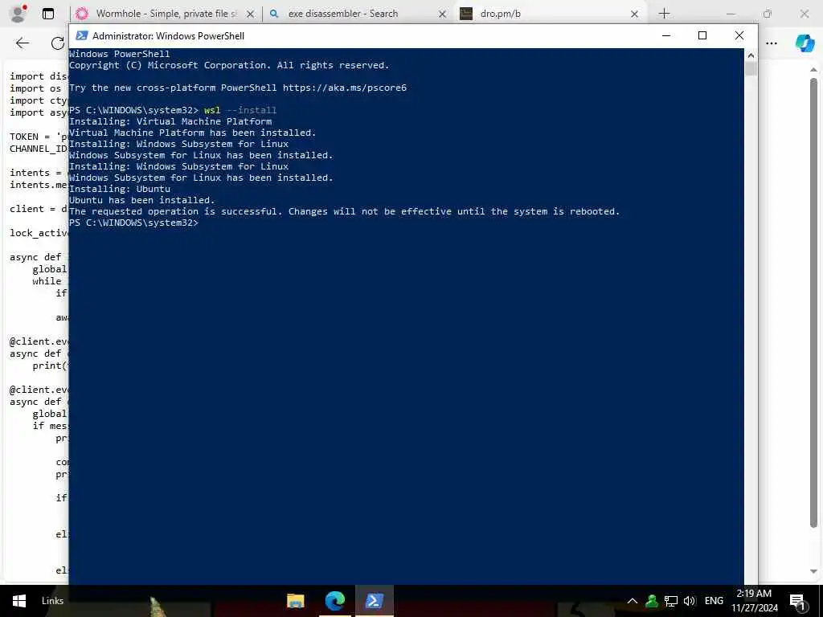Open notification center icon
This screenshot has height=617, width=823.
(x=798, y=601)
